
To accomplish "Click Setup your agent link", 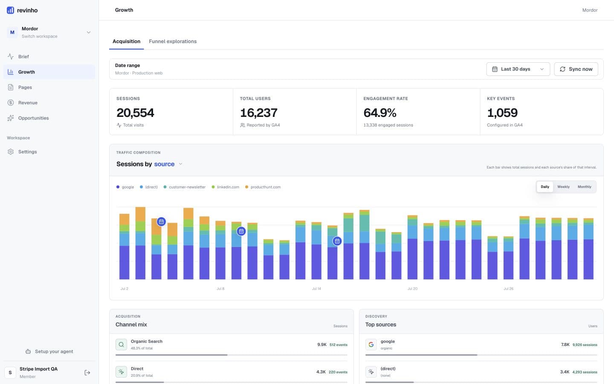I will coord(49,352).
